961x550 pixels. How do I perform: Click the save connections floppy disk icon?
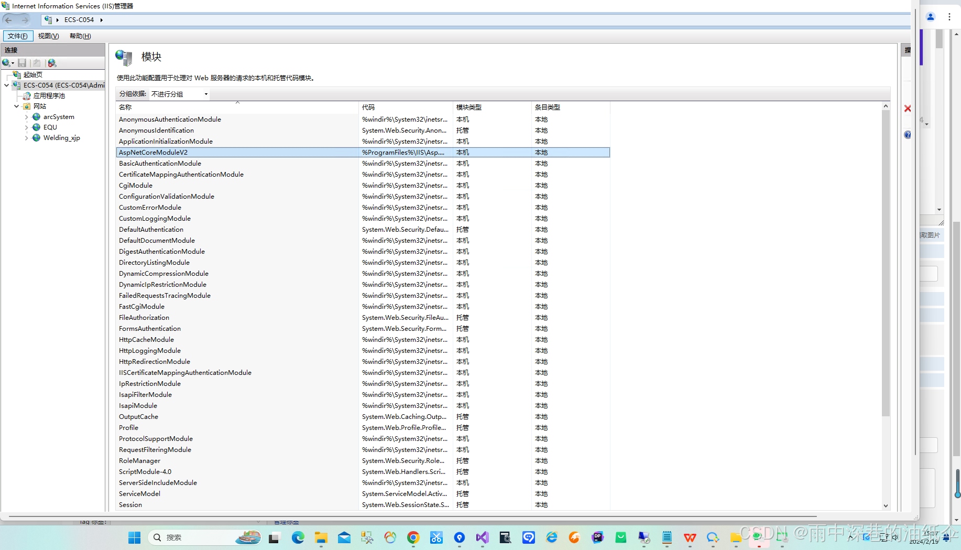click(22, 63)
